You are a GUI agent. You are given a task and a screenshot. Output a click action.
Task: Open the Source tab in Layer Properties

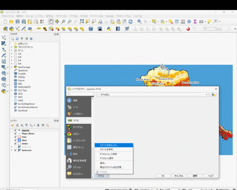coord(79,107)
